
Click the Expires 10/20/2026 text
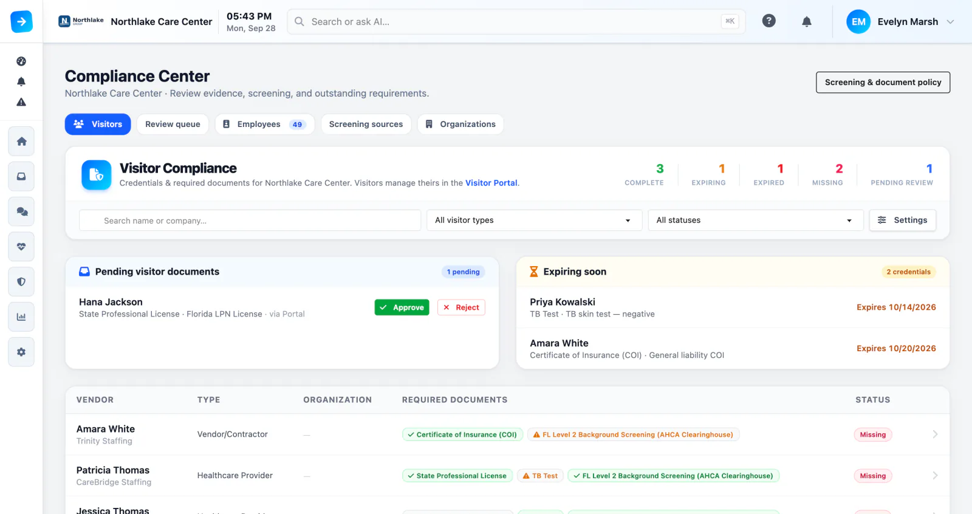[896, 349]
